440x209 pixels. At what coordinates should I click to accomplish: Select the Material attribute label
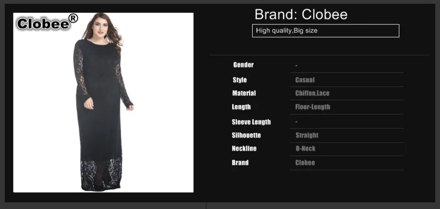coord(244,93)
